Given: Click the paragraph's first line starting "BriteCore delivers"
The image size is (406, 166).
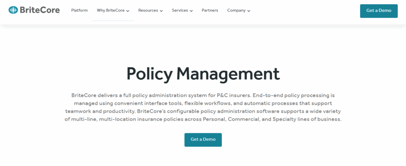Looking at the screenshot, I should [x=203, y=95].
